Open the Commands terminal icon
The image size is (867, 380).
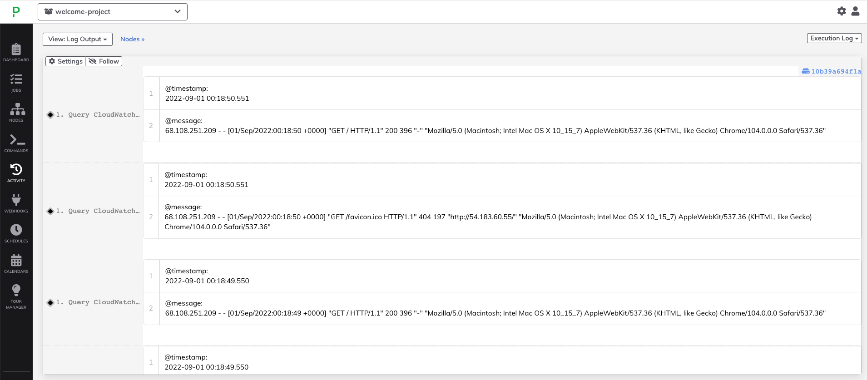16,143
